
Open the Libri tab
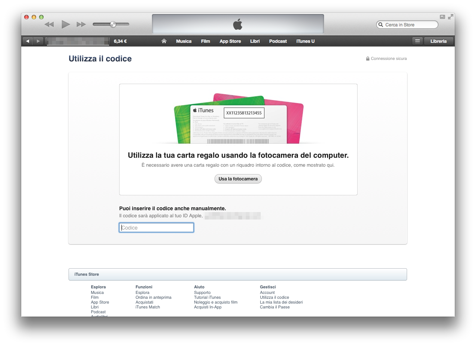255,41
